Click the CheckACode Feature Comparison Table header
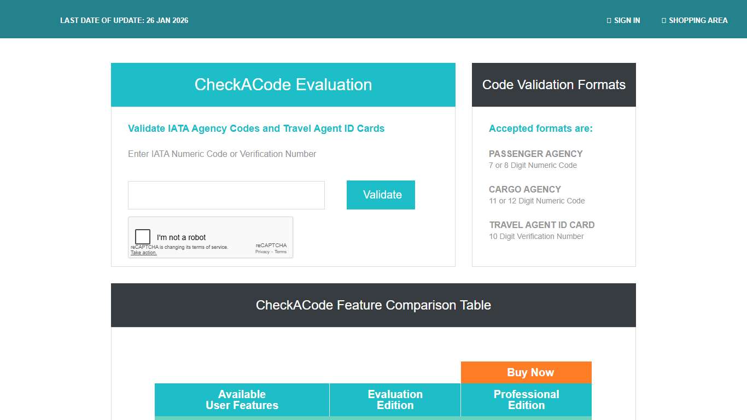The image size is (747, 420). pyautogui.click(x=373, y=305)
